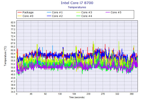This screenshot has height=102, width=154.
Task: Click the 'Time (seconds)' horizontal axis label
Action: click(x=77, y=97)
